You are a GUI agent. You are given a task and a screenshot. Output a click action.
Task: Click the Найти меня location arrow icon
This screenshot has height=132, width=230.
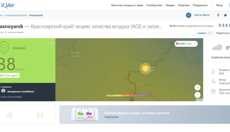point(189,15)
